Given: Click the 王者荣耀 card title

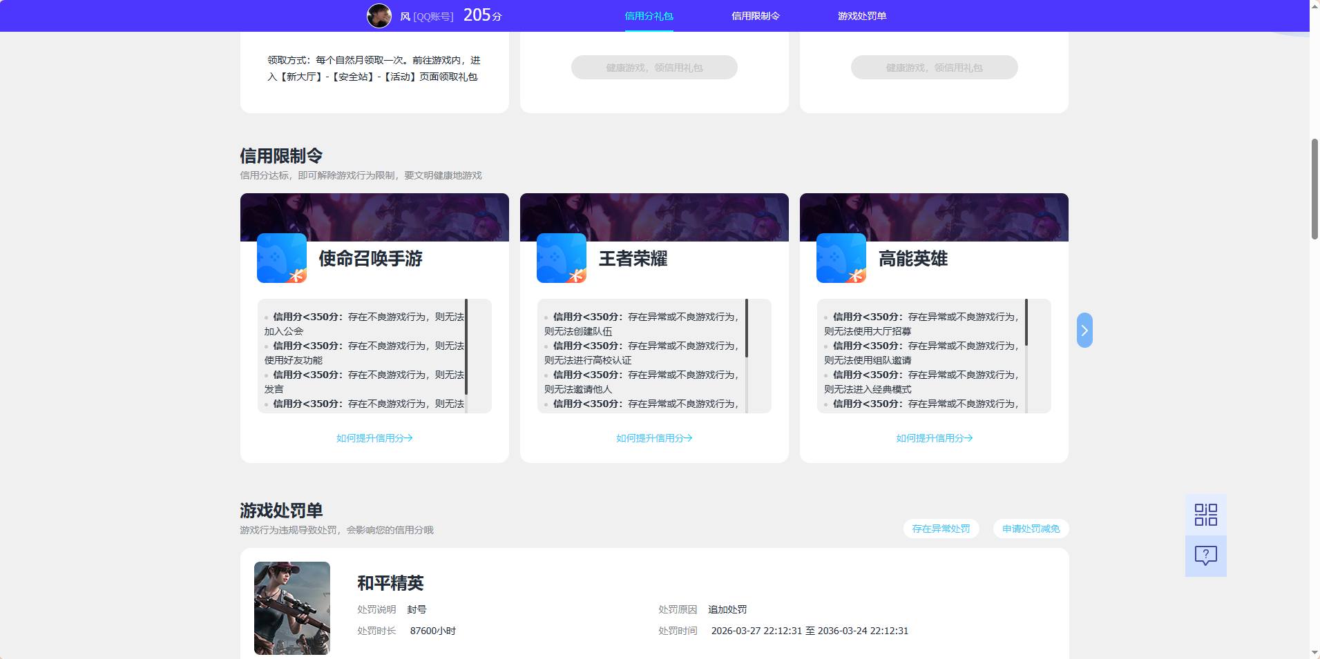Looking at the screenshot, I should tap(633, 259).
